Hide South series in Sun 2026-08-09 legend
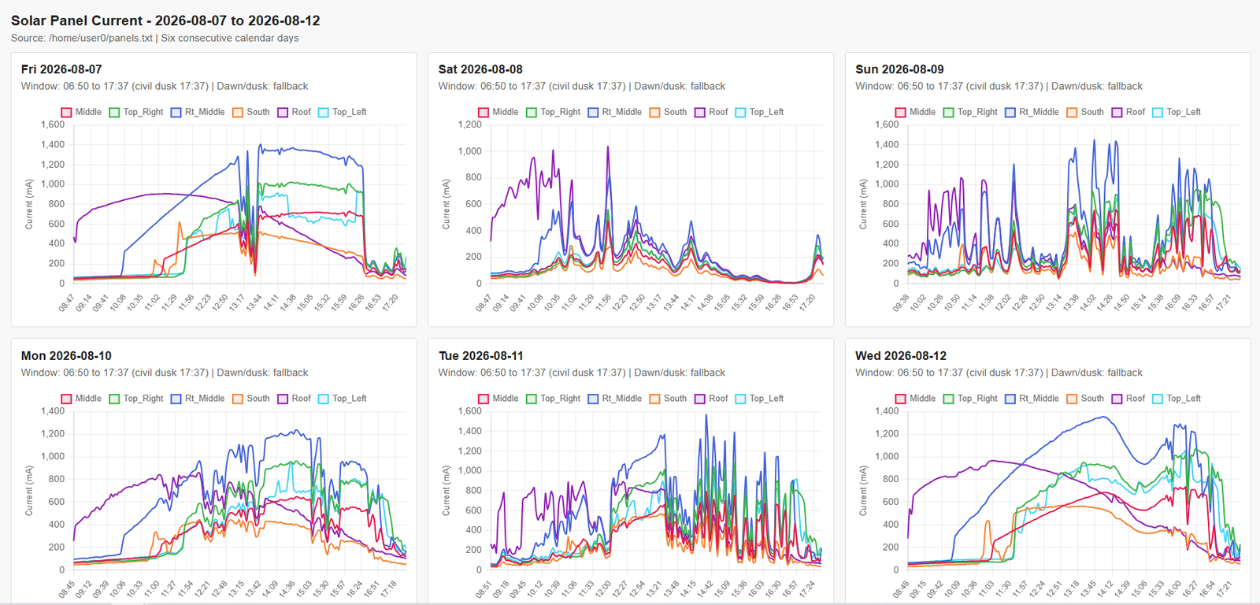 pos(1086,112)
